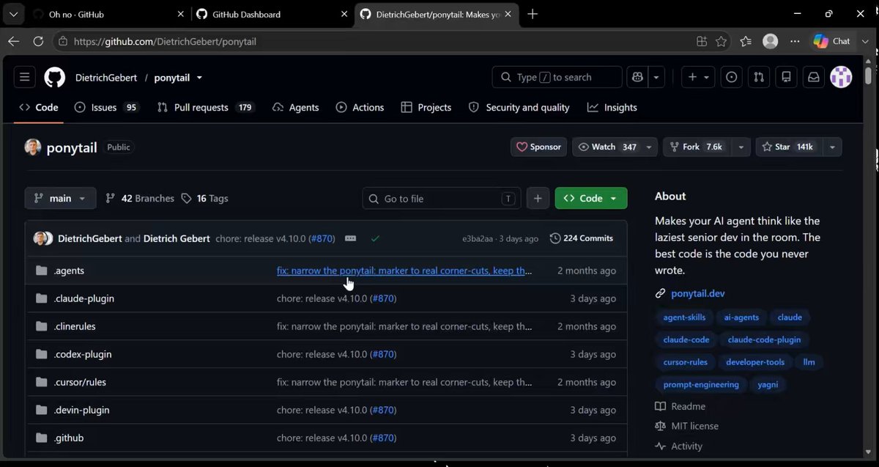
Task: Open the Issues icon in GitHub header
Action: click(731, 77)
